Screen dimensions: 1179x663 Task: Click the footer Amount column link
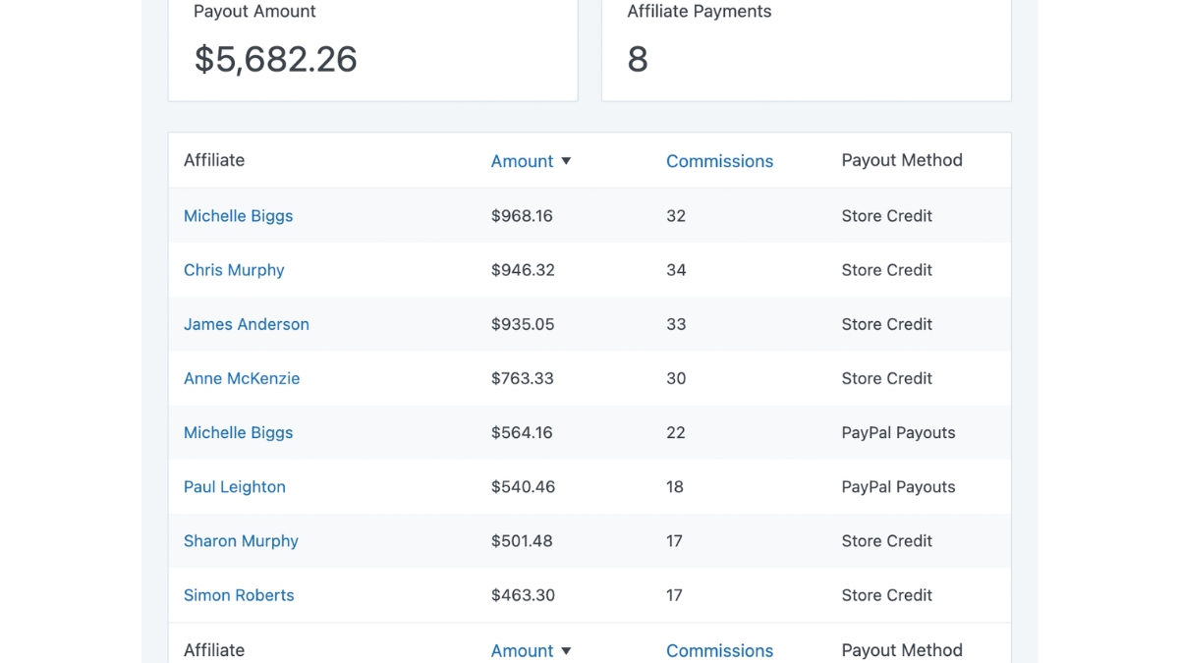pyautogui.click(x=522, y=650)
